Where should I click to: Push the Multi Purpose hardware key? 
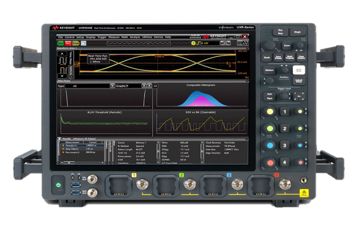[289, 57]
